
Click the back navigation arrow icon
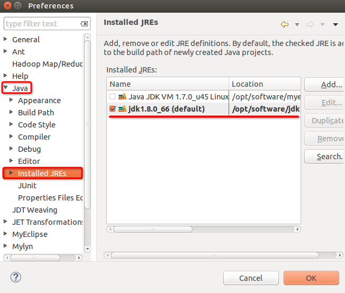(x=285, y=24)
